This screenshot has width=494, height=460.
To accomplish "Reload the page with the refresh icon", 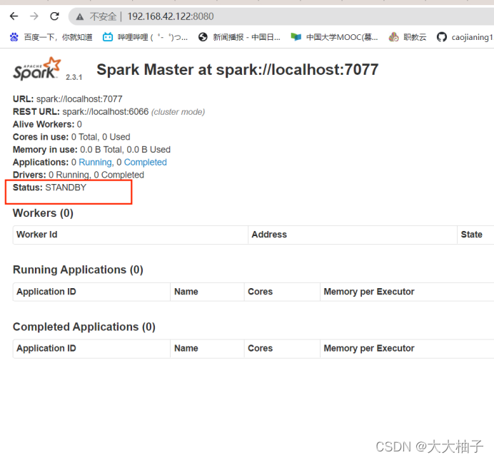I will coord(54,16).
